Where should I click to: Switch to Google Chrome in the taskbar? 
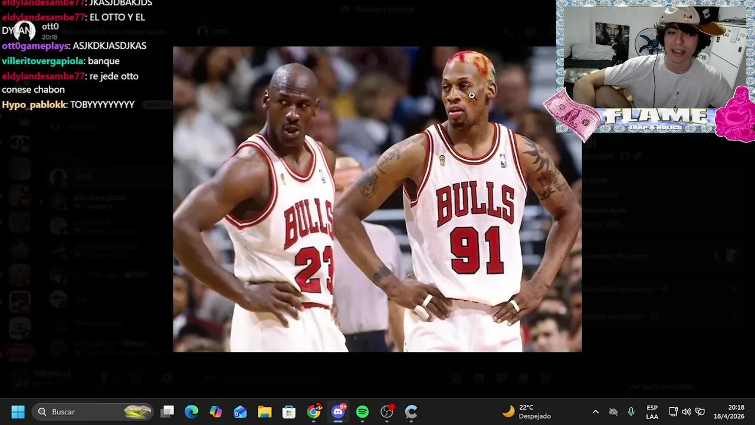tap(314, 411)
